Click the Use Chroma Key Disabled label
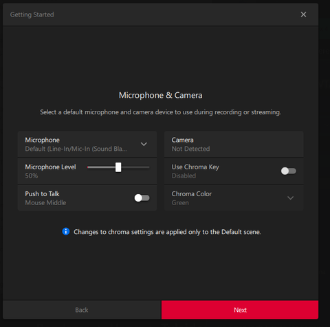The height and width of the screenshot is (327, 330). pyautogui.click(x=184, y=176)
